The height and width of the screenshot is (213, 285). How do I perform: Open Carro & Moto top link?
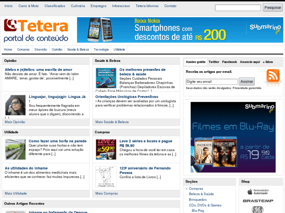[x=29, y=6]
